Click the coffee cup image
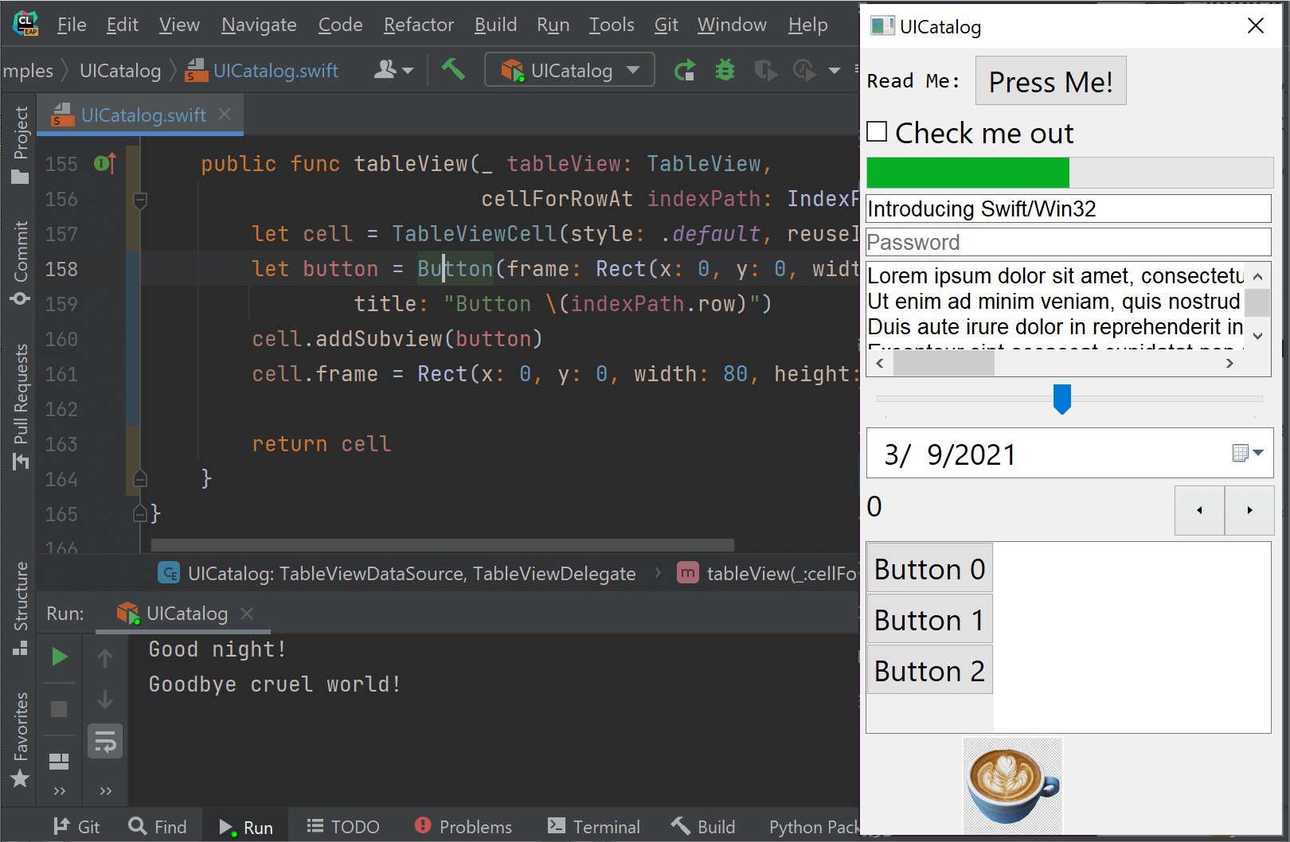 click(x=1012, y=785)
